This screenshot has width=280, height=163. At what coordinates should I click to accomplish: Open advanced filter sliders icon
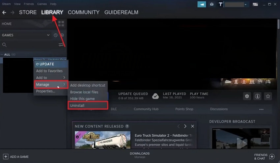[61, 44]
